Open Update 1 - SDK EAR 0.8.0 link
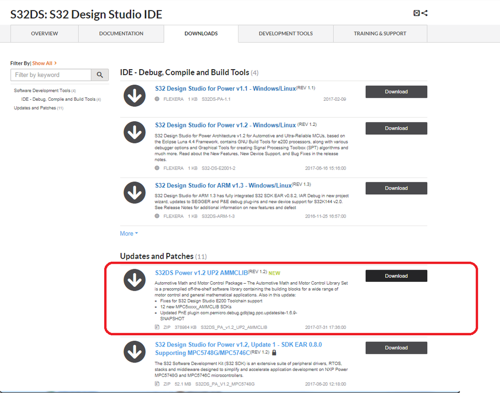Screen dimensions: 500x393 pyautogui.click(x=238, y=349)
